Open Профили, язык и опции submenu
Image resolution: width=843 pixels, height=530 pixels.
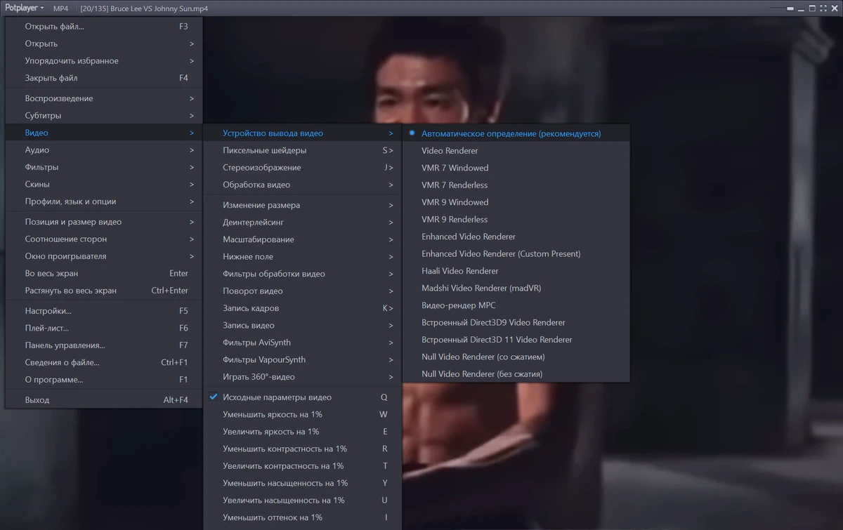[x=104, y=201]
